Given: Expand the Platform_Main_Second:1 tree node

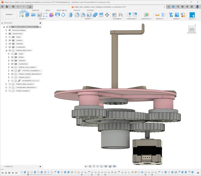Looking at the screenshot, I should [x=6, y=84].
